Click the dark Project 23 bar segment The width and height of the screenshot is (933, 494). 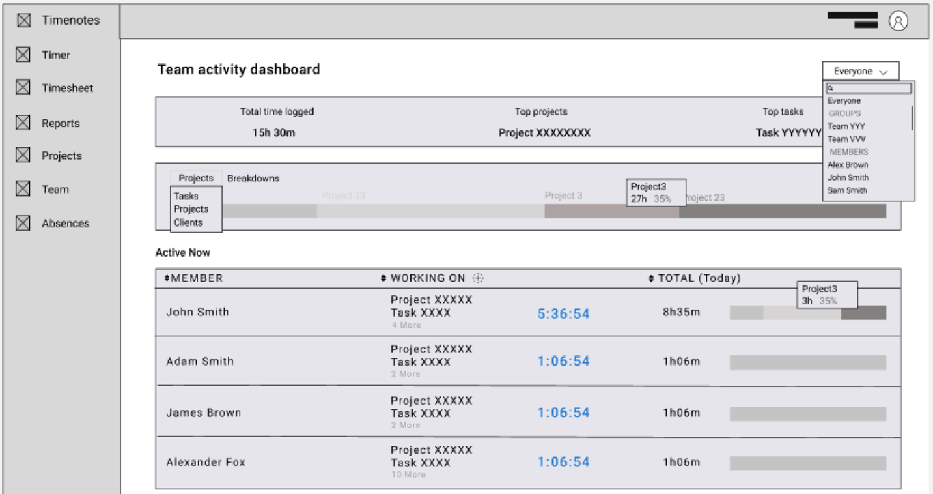click(782, 212)
